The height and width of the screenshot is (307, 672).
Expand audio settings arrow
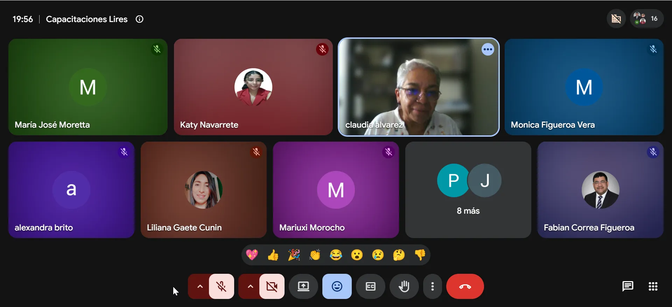(x=200, y=286)
